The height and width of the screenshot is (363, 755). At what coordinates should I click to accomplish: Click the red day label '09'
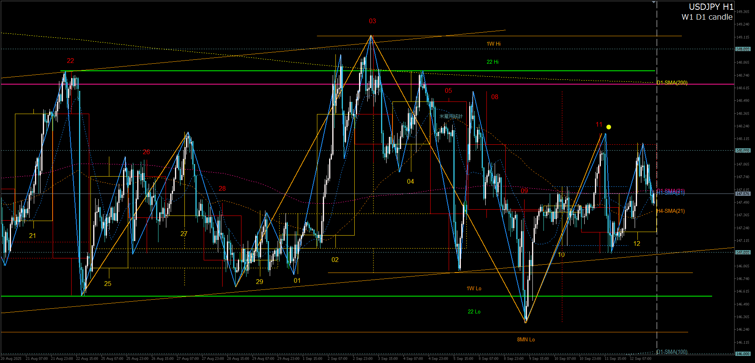[x=525, y=191]
